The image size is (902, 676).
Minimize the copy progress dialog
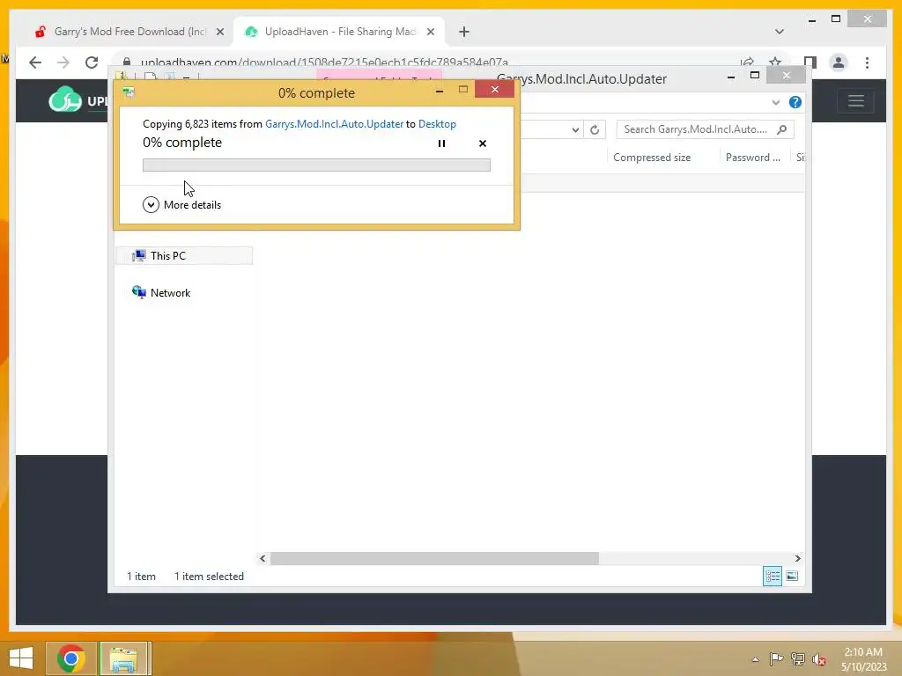point(440,90)
